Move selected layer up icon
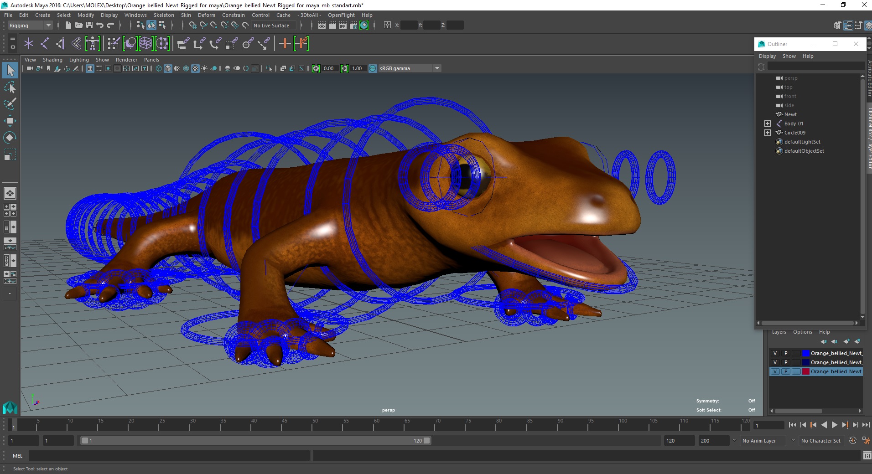This screenshot has height=474, width=872. tap(824, 341)
